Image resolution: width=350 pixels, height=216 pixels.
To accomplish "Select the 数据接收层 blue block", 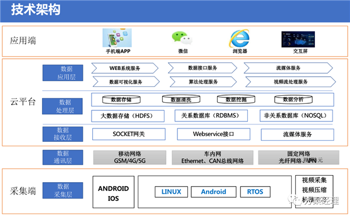I will click(63, 134).
